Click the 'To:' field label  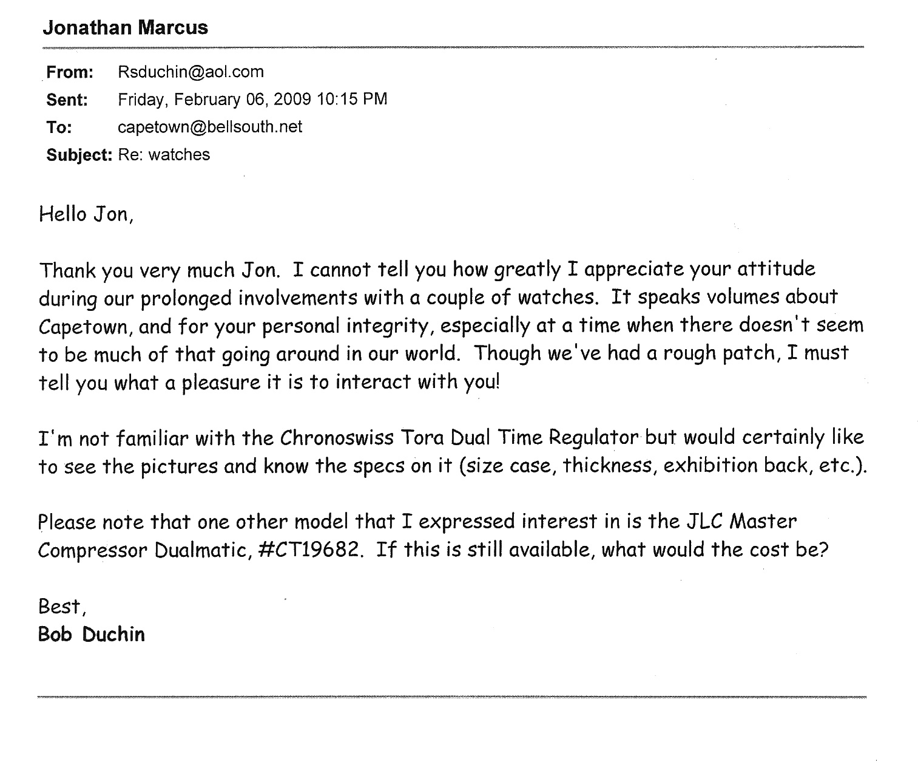[59, 128]
